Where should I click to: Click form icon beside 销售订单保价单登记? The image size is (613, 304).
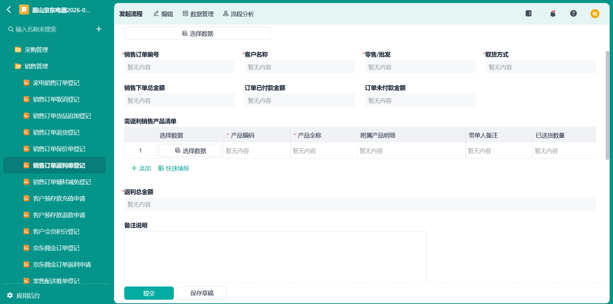(26, 149)
